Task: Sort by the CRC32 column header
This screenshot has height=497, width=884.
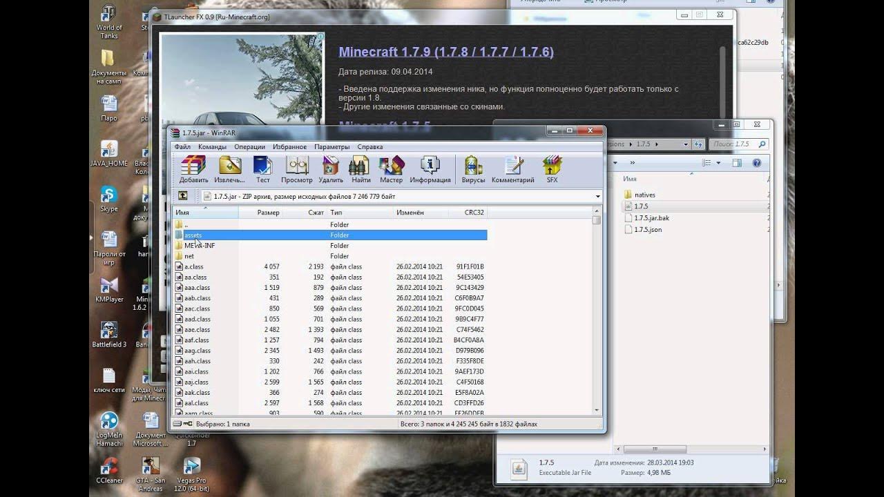Action: (x=468, y=213)
